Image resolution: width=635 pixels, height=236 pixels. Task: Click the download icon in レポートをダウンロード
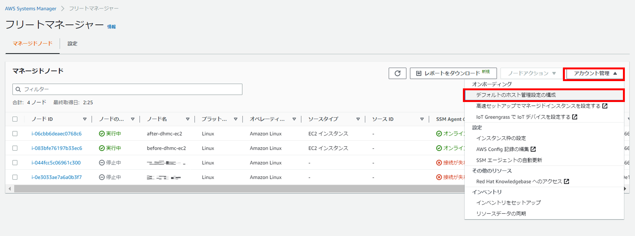tap(419, 73)
